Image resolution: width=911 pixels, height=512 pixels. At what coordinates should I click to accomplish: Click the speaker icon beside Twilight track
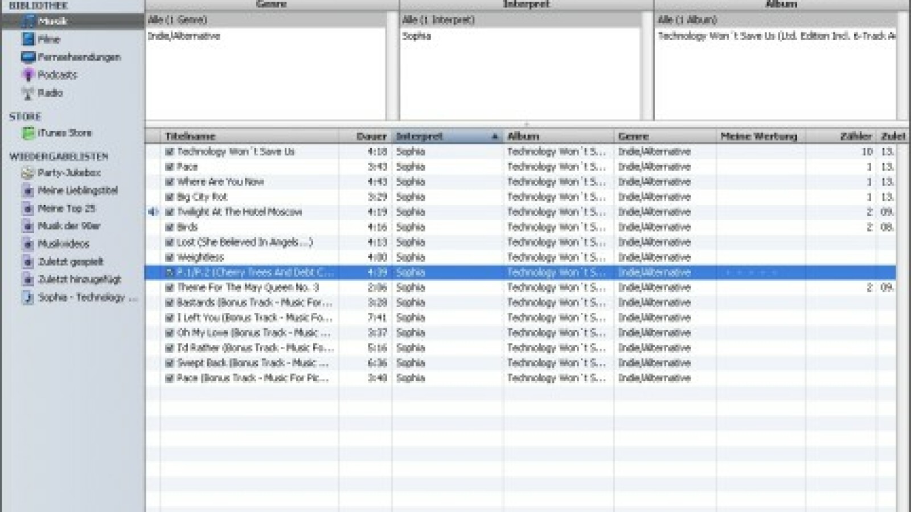point(153,212)
